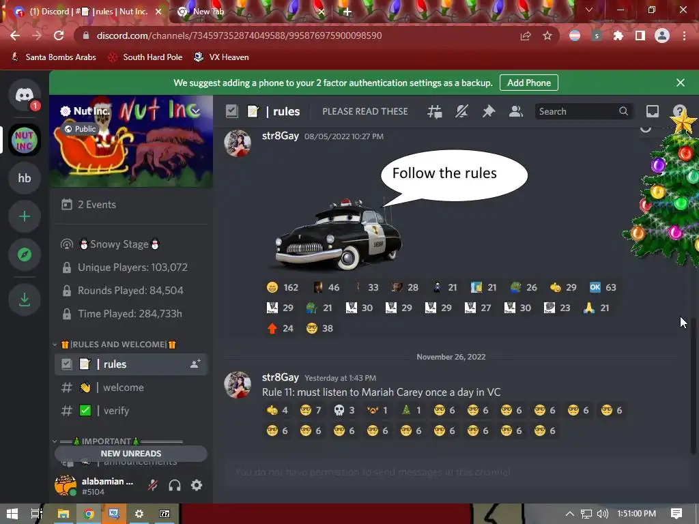
Task: Click Download Apps icon in sidebar
Action: click(25, 300)
